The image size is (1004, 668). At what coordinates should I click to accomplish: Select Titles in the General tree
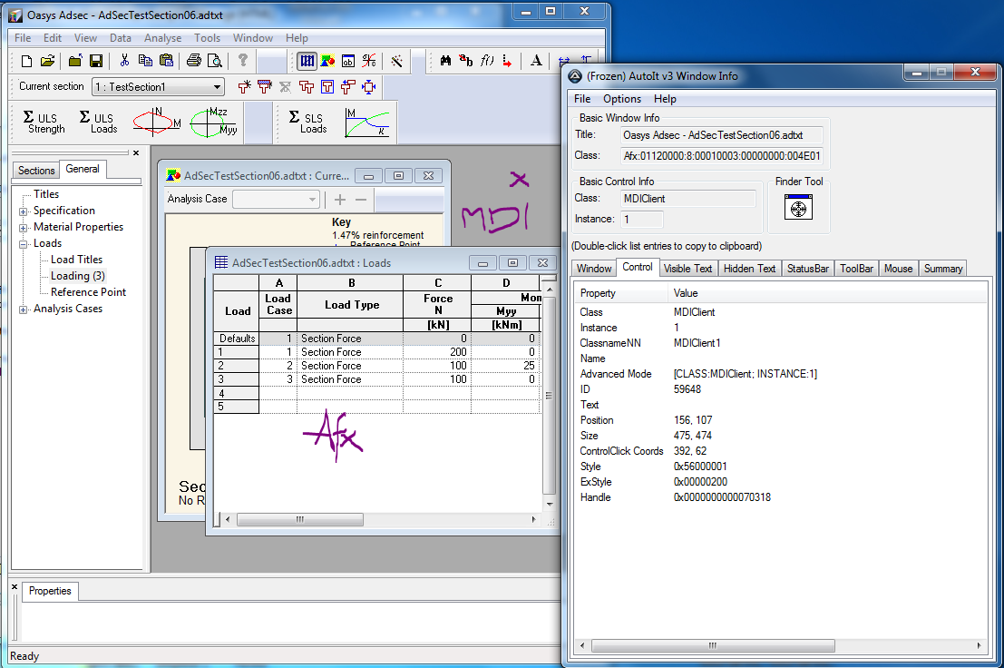point(46,194)
